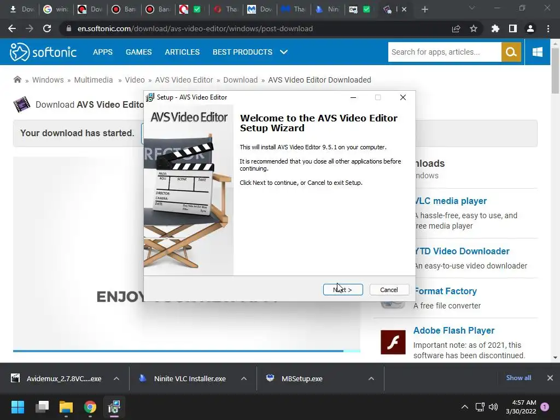Open clock and date panel
The image size is (560, 420).
tap(521, 407)
